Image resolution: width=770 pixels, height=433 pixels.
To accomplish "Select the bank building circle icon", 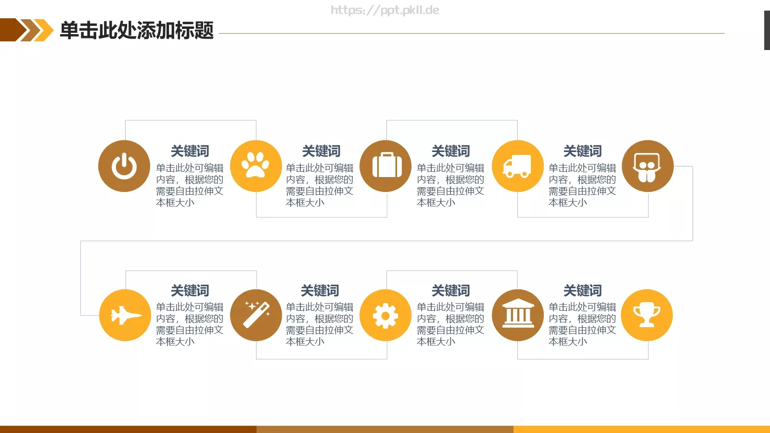I will click(518, 315).
